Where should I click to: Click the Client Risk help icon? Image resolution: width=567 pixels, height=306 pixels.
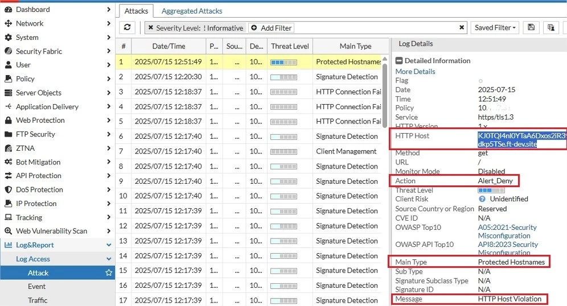point(482,199)
